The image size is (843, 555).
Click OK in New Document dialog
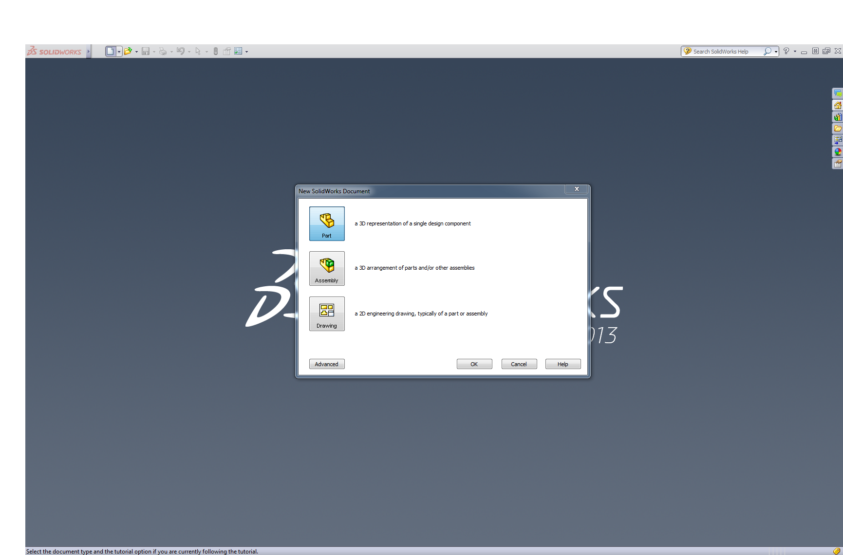(x=474, y=364)
